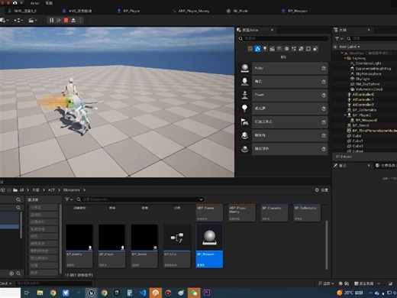This screenshot has height=298, width=397.
Task: Open the blueprints dropdown in main toolbar
Action: [18, 20]
